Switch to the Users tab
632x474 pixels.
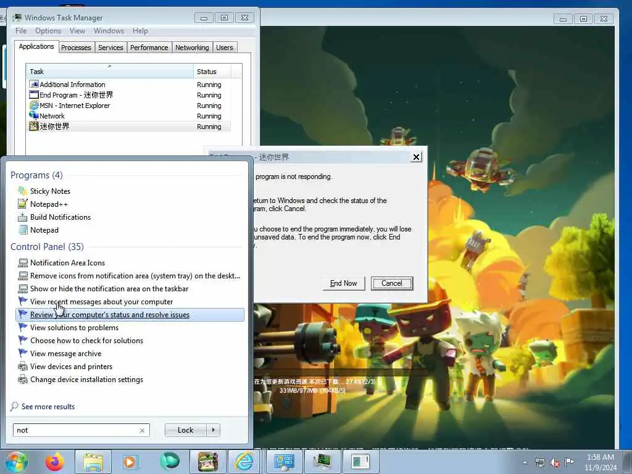pyautogui.click(x=225, y=48)
